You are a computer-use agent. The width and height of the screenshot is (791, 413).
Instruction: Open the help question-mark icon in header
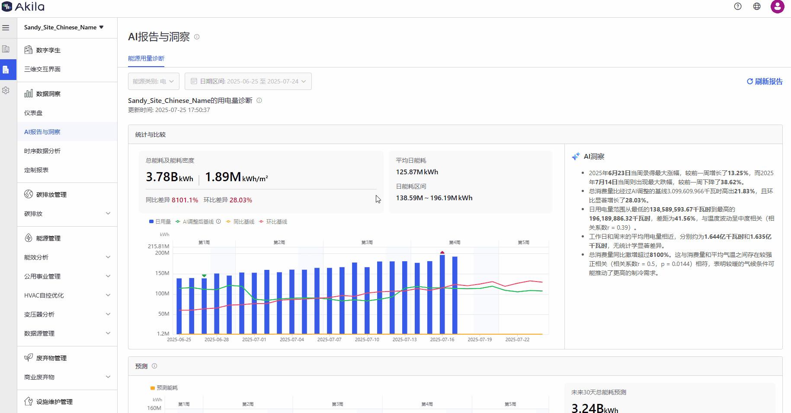[x=738, y=6]
